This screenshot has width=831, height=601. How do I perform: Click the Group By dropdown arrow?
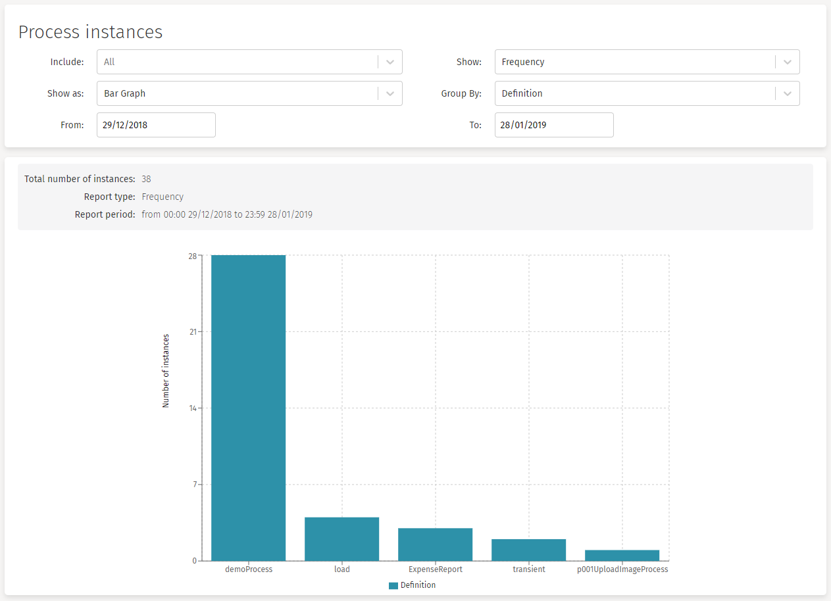(787, 93)
